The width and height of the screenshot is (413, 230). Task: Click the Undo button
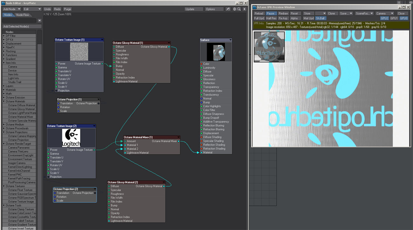click(x=47, y=9)
